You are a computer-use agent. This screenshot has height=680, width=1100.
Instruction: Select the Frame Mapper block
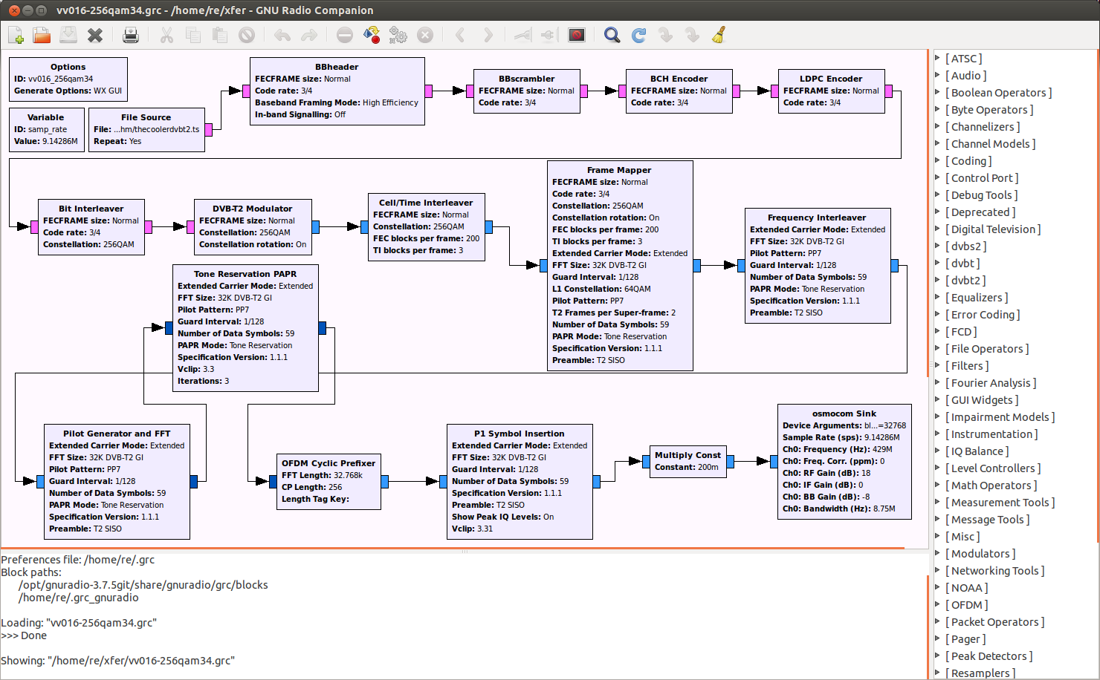tap(620, 265)
